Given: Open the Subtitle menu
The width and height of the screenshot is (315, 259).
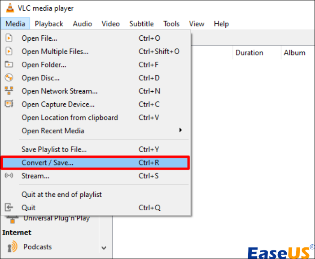Looking at the screenshot, I should tap(142, 24).
